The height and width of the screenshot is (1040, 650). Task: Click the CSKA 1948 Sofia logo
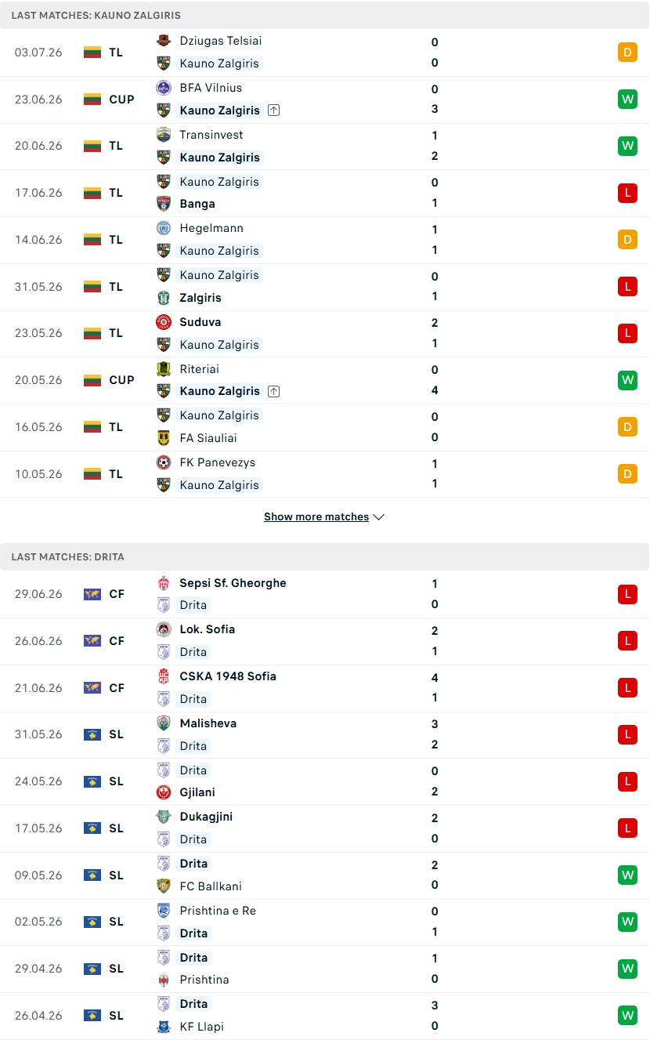pos(164,676)
